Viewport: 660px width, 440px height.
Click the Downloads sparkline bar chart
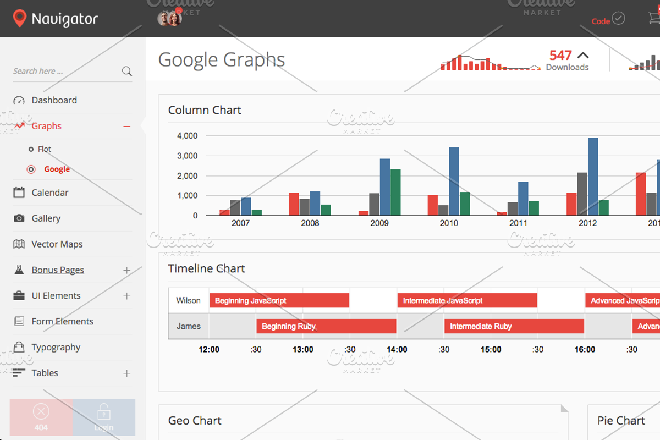pos(491,62)
